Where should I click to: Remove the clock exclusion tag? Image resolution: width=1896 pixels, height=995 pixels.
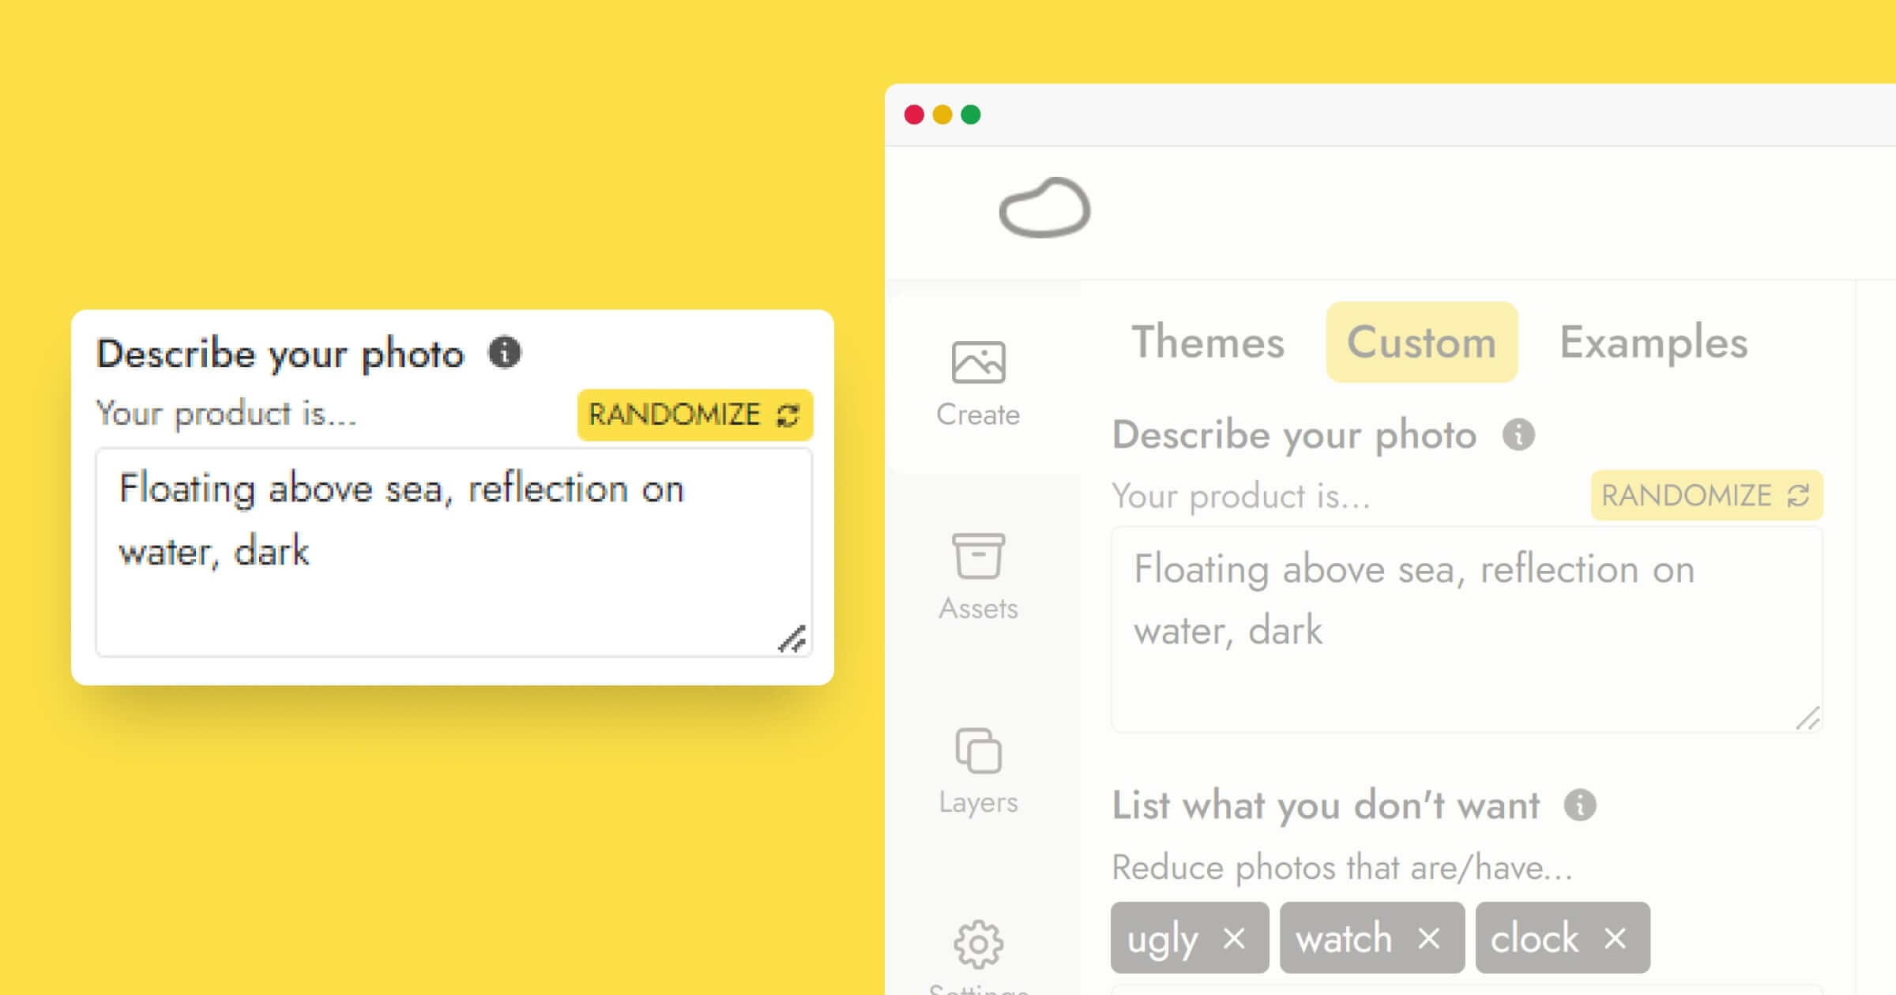click(1618, 937)
